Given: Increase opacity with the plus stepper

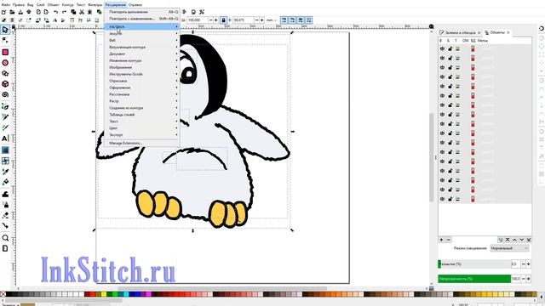Looking at the screenshot, I should point(529,279).
